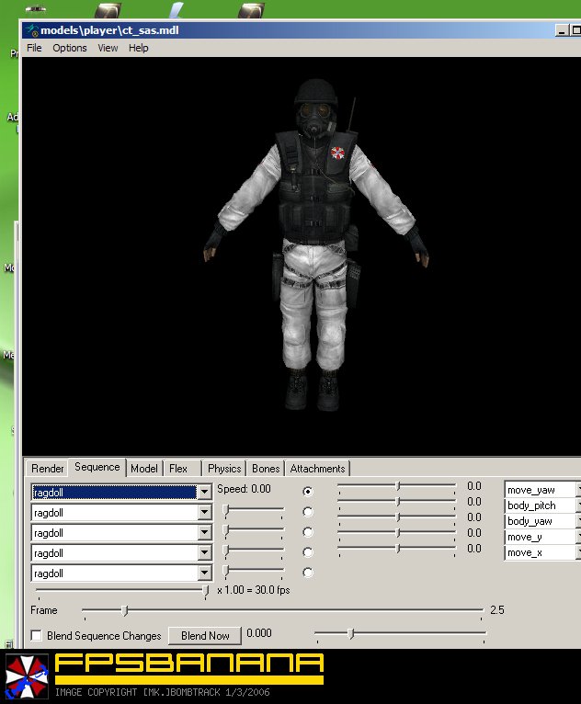581x704 pixels.
Task: Open the Bones tab
Action: point(266,469)
